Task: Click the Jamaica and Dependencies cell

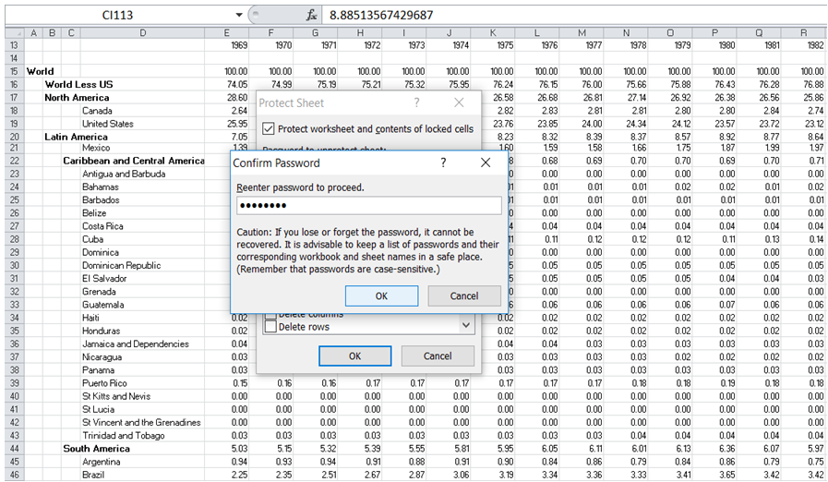Action: click(135, 344)
